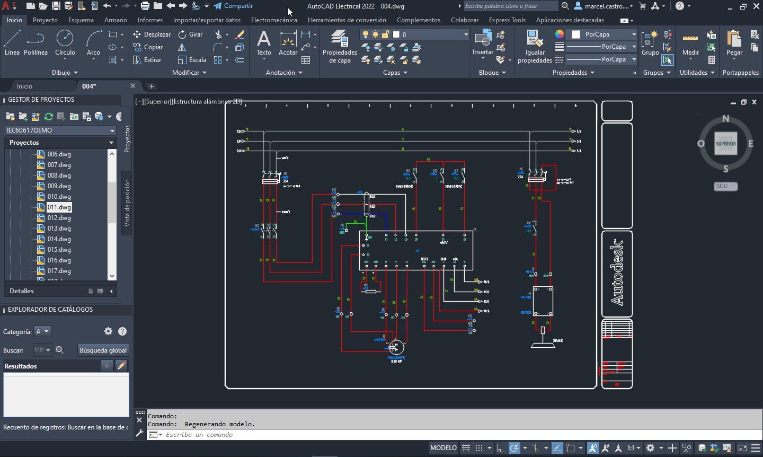This screenshot has width=763, height=457.
Task: Switch to the Inicio drawing tab
Action: coord(24,86)
